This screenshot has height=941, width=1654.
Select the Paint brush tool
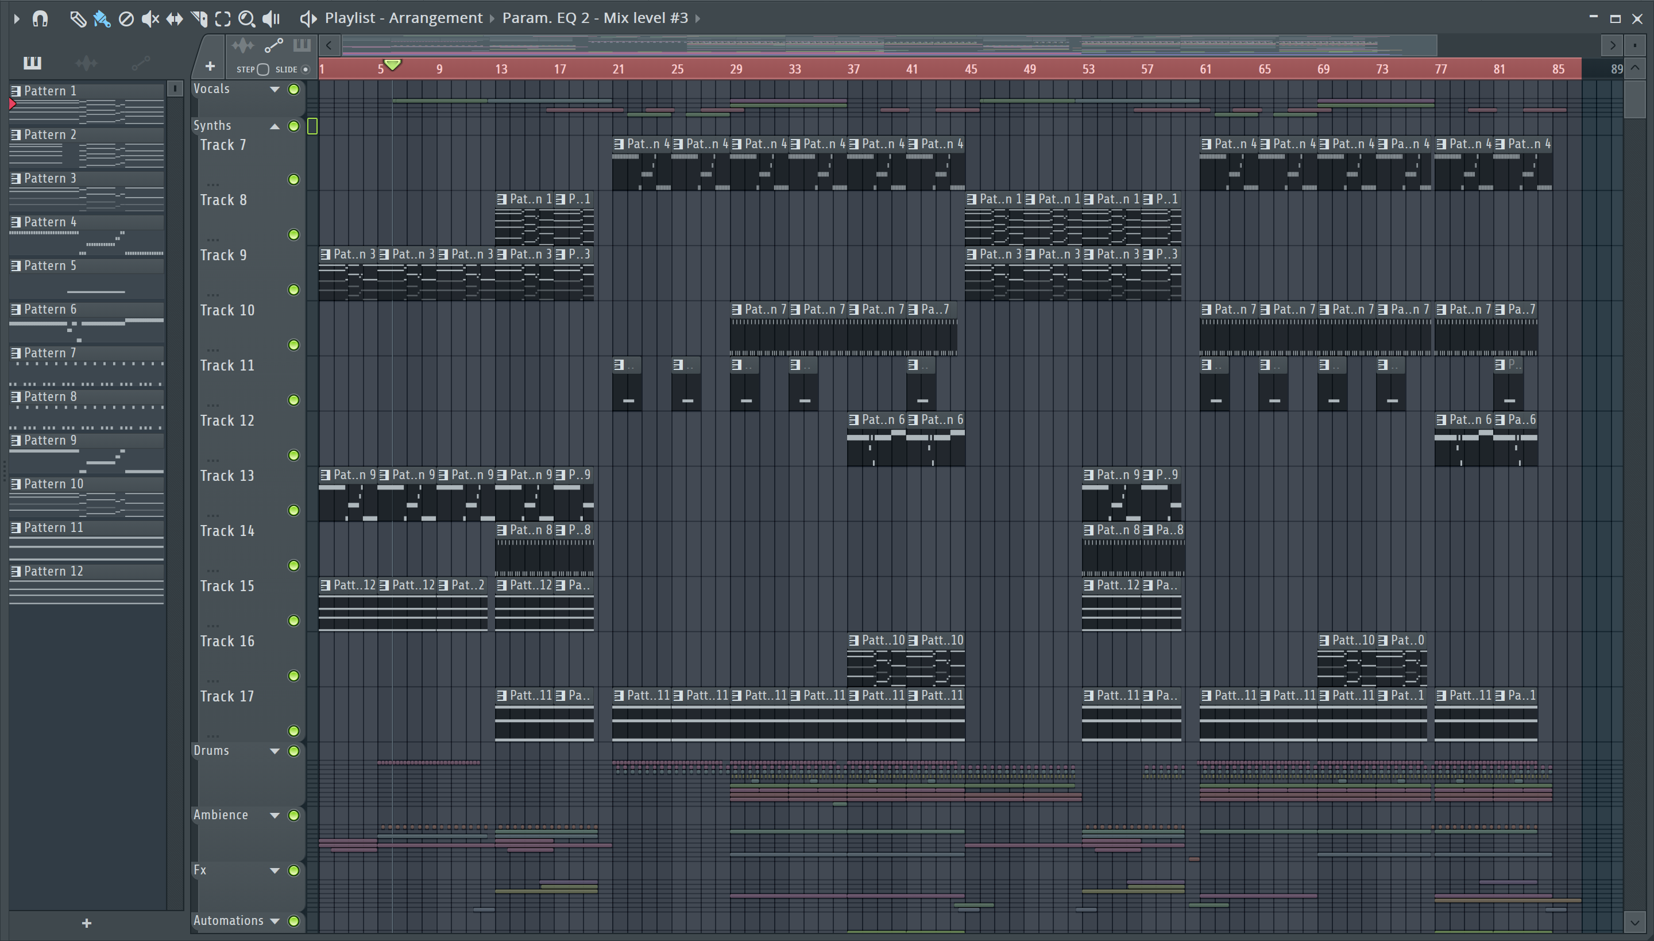tap(102, 19)
